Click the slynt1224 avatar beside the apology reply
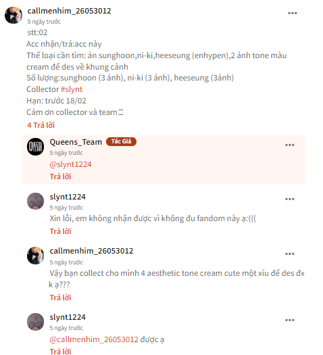 36,202
